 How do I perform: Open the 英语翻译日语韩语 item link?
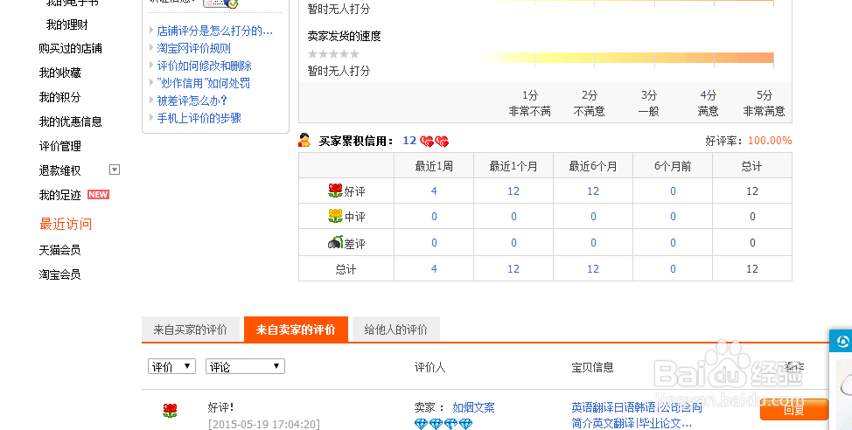pos(637,415)
